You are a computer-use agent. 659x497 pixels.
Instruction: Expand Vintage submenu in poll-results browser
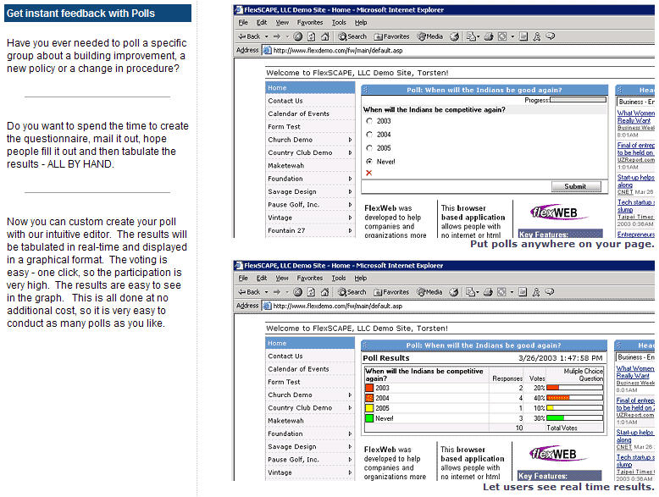pos(350,472)
